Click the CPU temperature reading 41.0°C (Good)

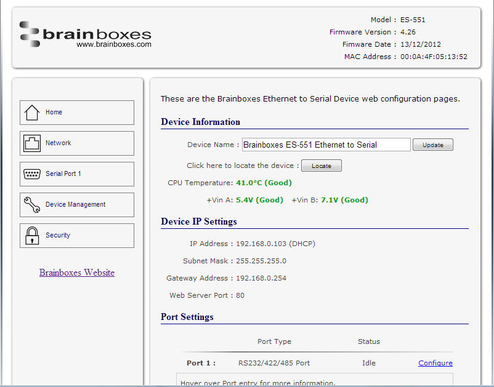tap(264, 183)
